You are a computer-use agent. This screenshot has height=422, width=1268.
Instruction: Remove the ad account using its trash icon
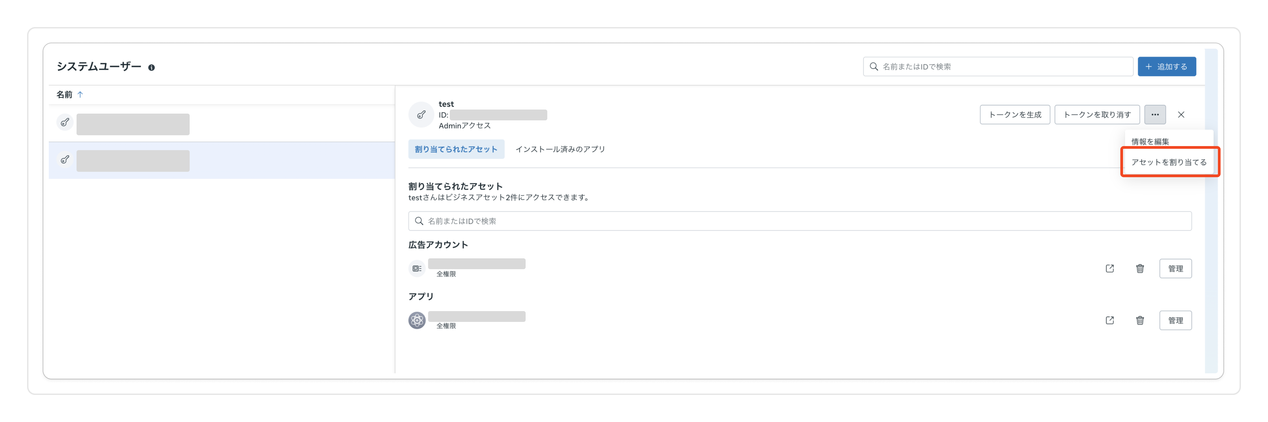pyautogui.click(x=1140, y=268)
